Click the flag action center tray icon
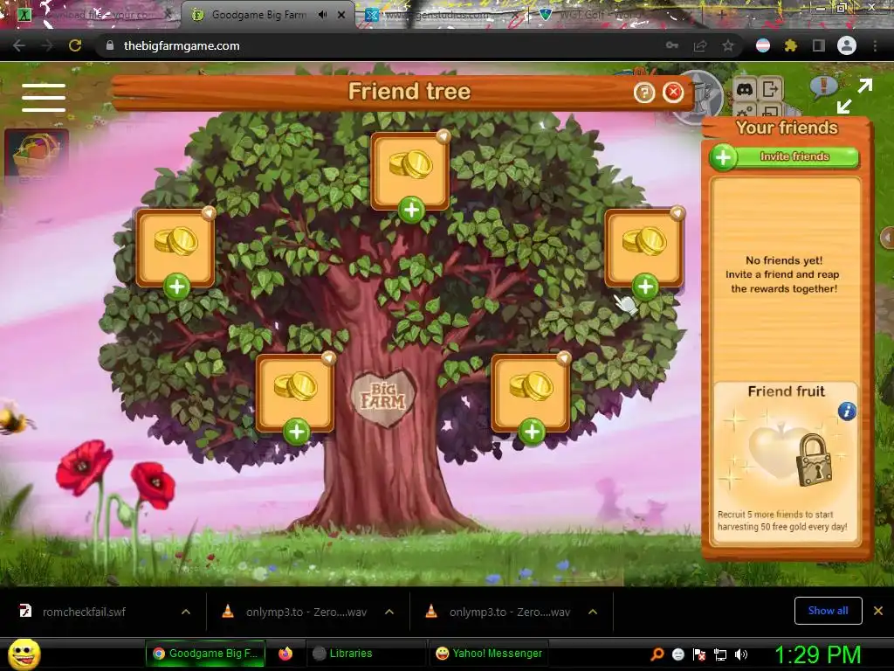 [x=699, y=654]
